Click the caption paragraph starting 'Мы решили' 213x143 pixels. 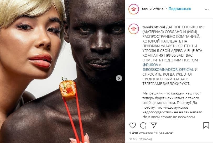coord(173,105)
